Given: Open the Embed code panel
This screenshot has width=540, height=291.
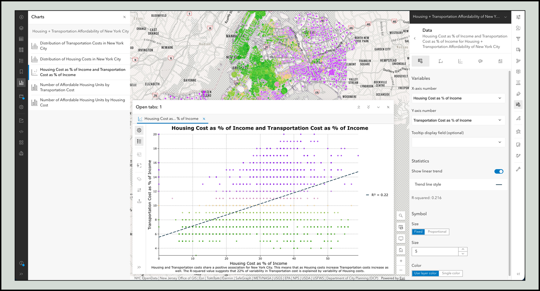Looking at the screenshot, I should click(x=21, y=131).
